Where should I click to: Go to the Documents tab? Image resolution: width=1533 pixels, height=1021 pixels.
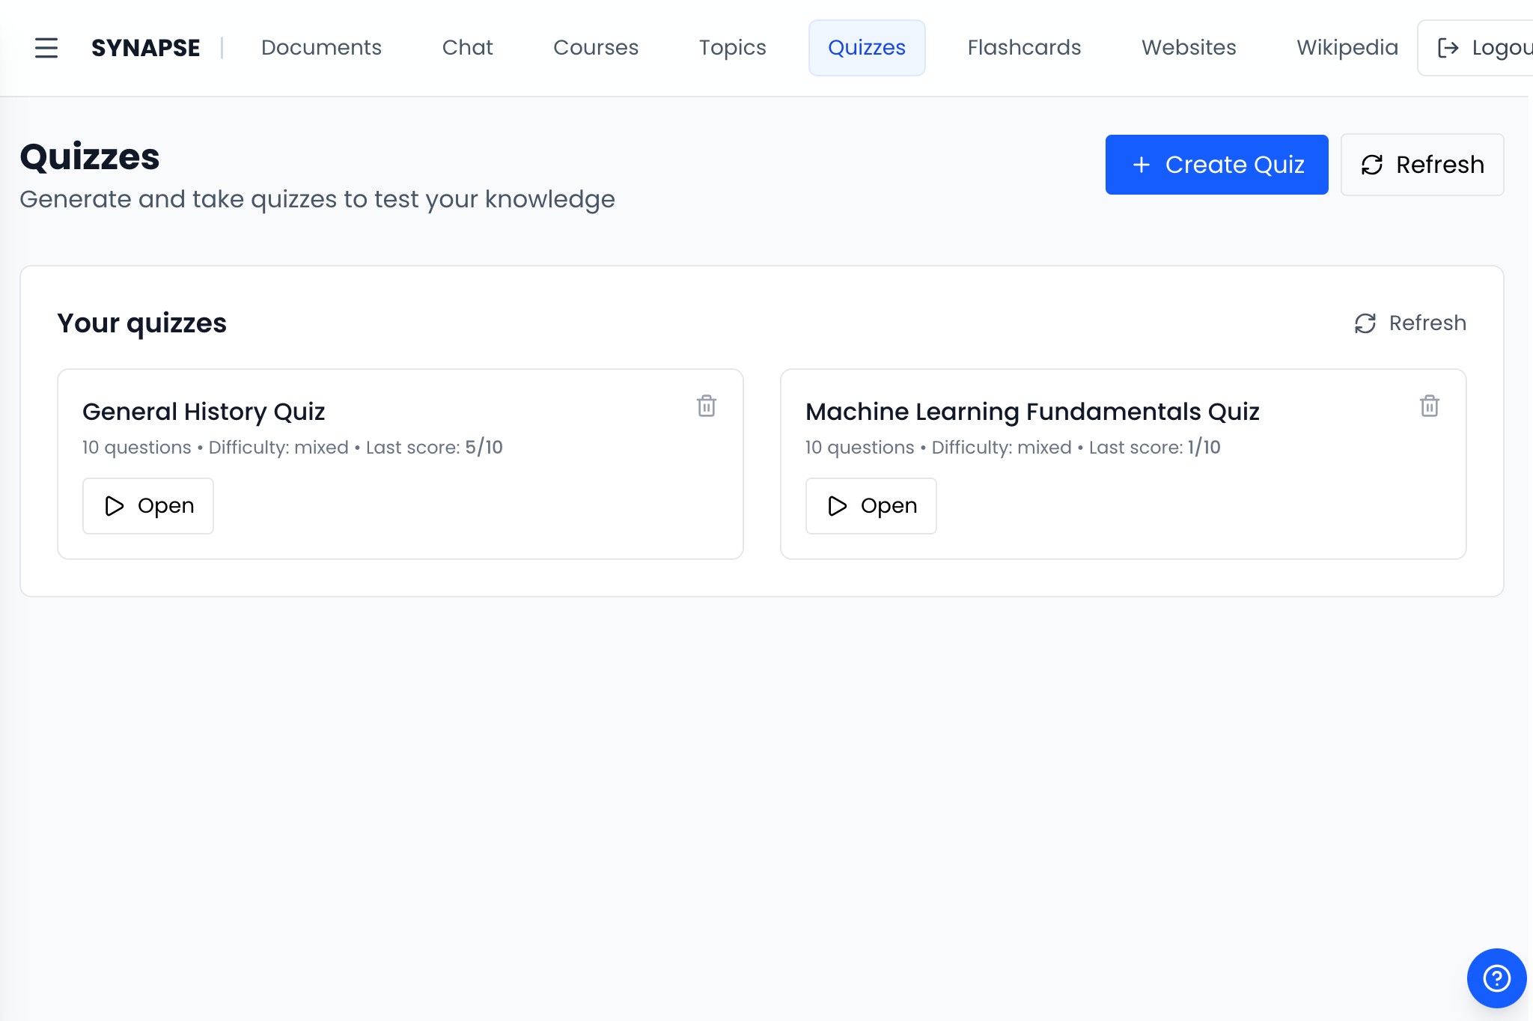(x=321, y=48)
